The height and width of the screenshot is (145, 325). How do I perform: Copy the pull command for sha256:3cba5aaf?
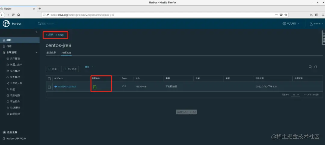click(95, 87)
